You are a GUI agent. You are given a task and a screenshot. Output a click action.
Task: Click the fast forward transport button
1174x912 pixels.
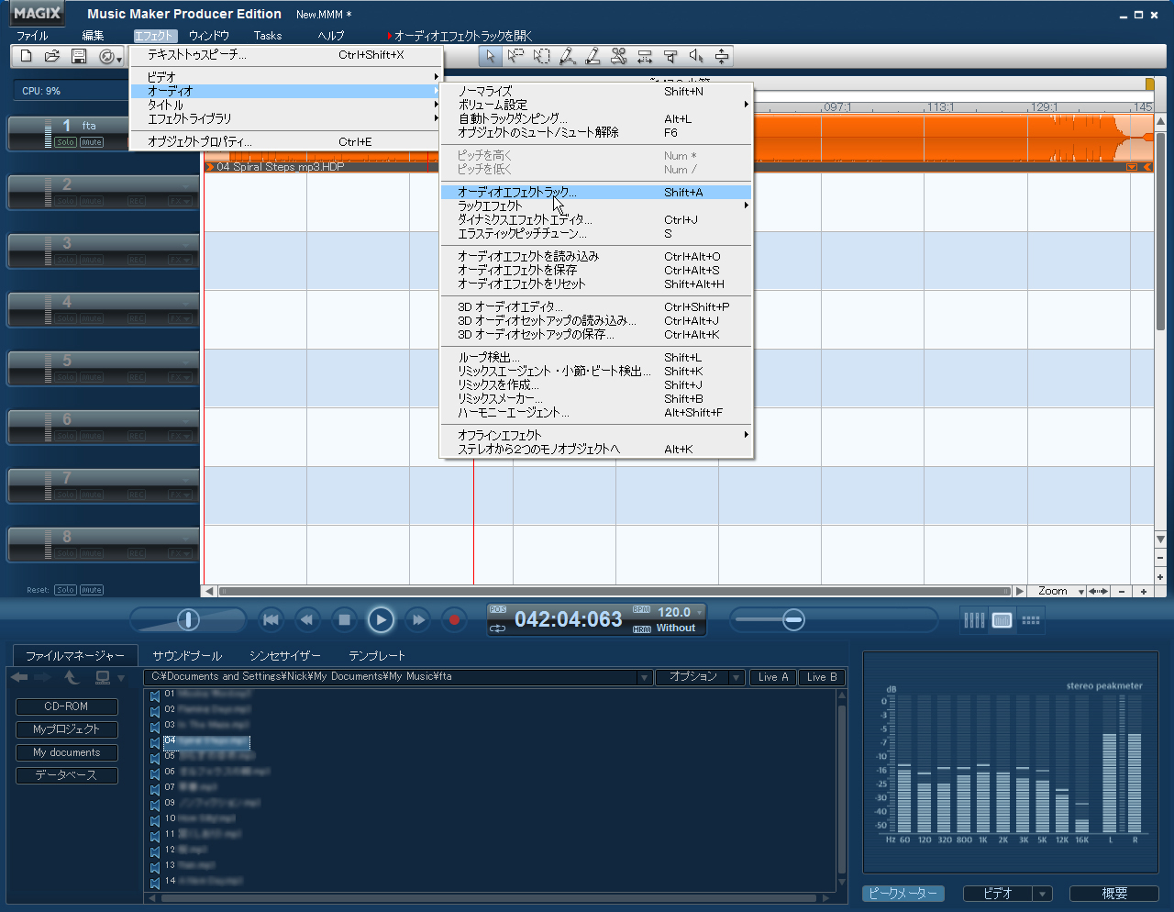417,620
